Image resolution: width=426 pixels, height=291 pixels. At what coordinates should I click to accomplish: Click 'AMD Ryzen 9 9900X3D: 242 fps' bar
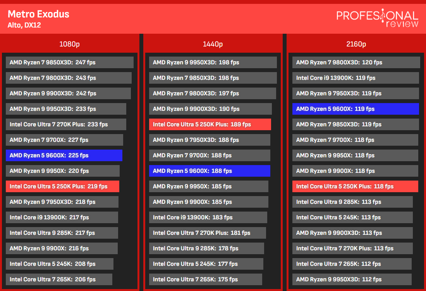click(x=68, y=93)
